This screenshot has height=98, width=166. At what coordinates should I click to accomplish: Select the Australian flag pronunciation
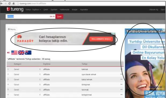pos(28,53)
